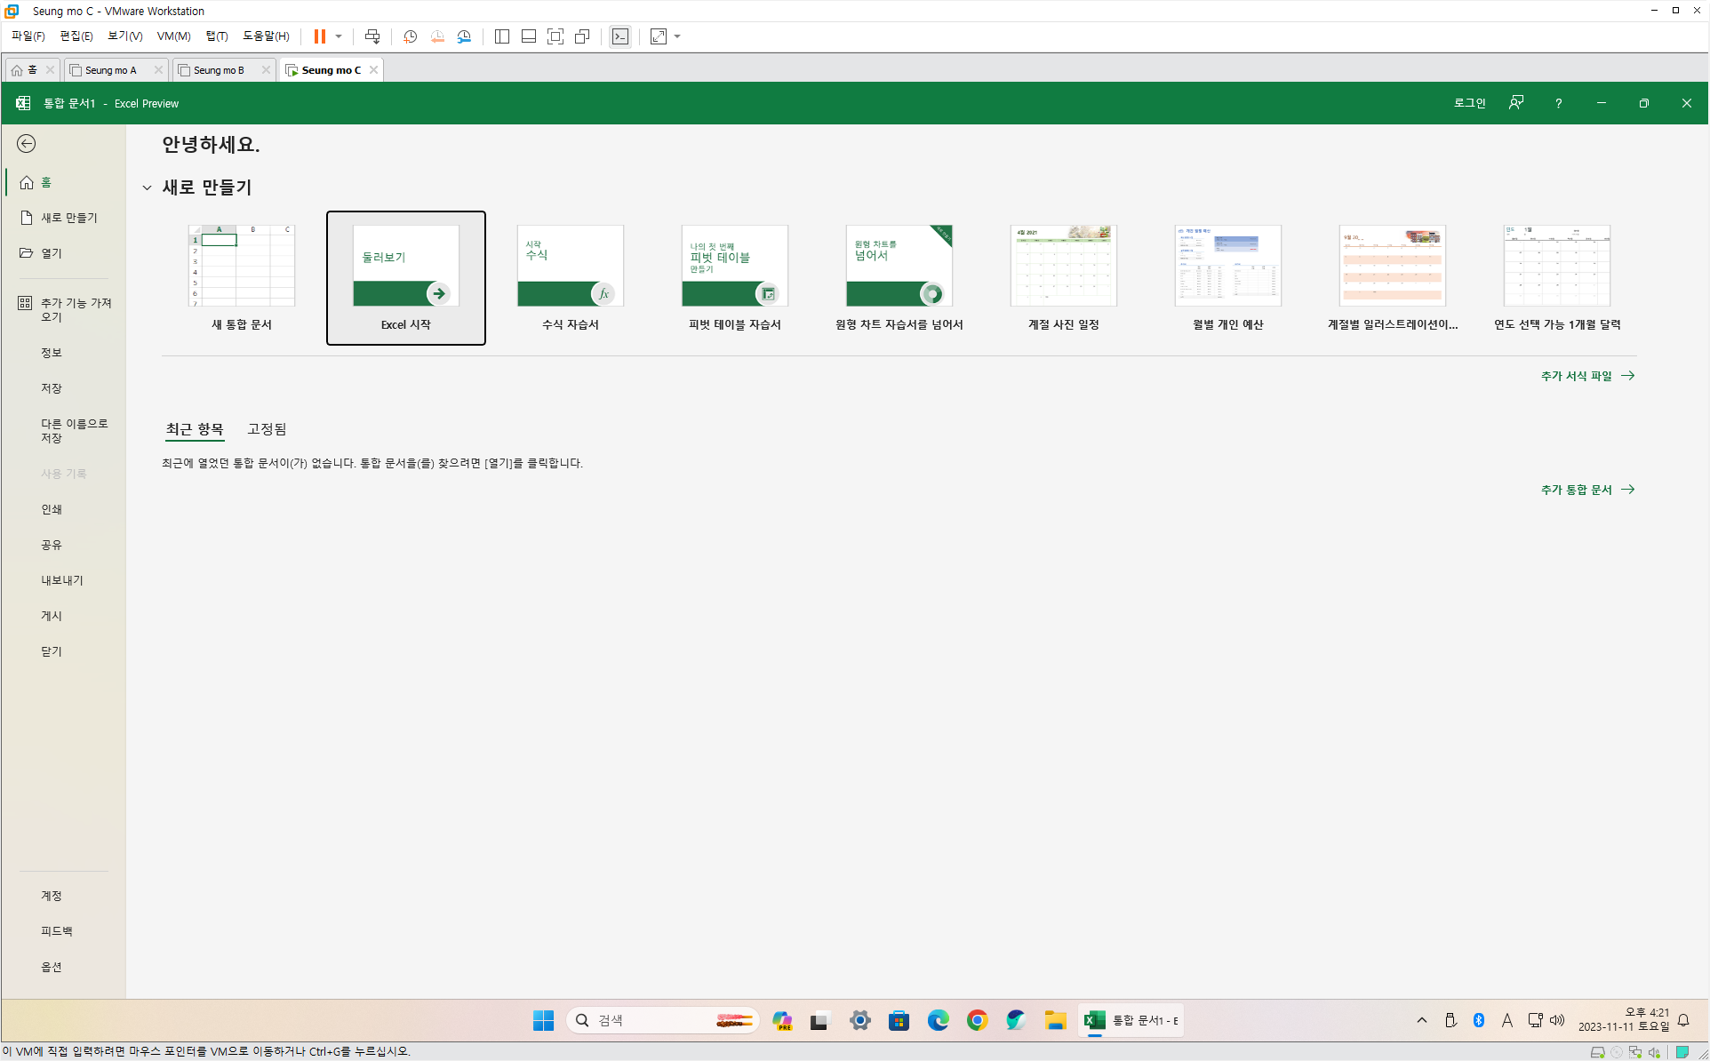
Task: Switch to the 고정됨 tab
Action: tap(267, 429)
